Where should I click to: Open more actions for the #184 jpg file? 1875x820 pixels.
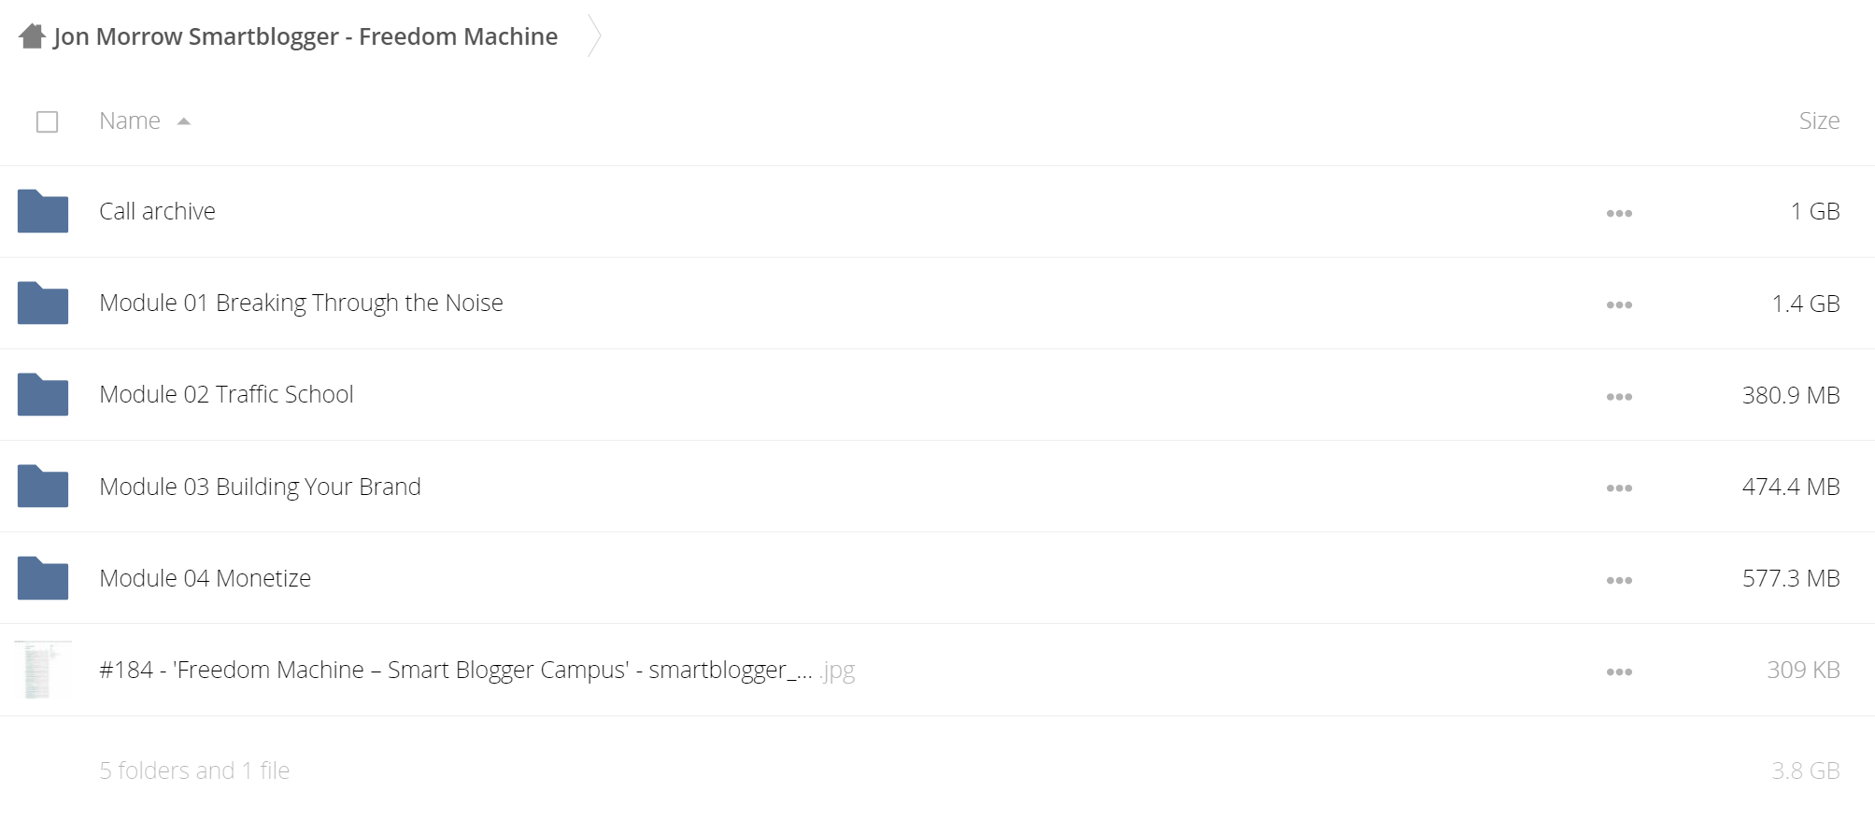pos(1619,672)
